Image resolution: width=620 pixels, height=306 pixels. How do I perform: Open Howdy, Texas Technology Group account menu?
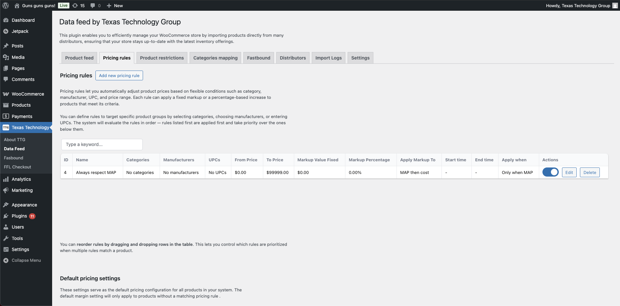[578, 6]
